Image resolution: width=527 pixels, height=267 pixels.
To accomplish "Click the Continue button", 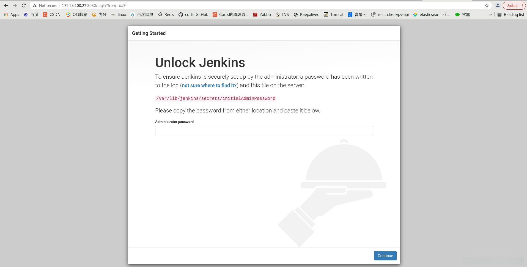I will [x=385, y=256].
